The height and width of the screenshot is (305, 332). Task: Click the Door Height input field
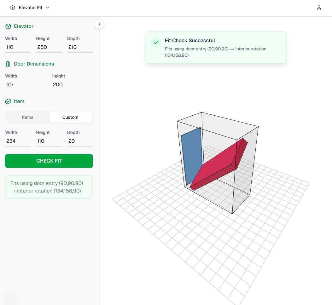point(72,85)
